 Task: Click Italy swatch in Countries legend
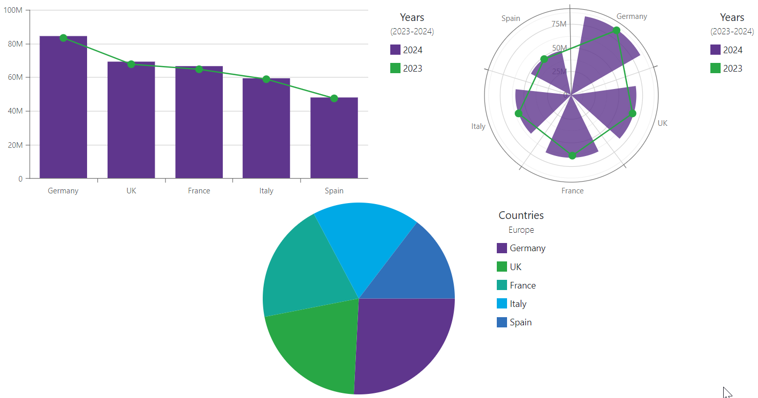tap(502, 303)
